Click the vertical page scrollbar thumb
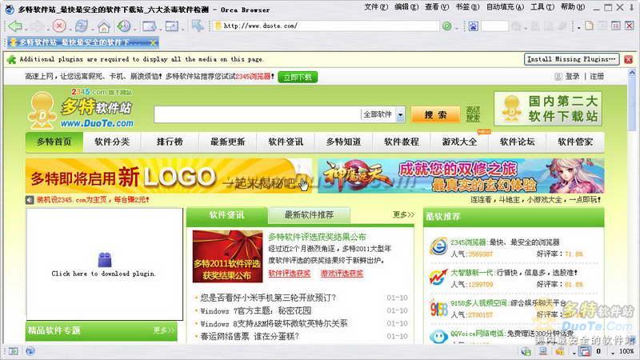Image resolution: width=640 pixels, height=360 pixels. pos(632,106)
